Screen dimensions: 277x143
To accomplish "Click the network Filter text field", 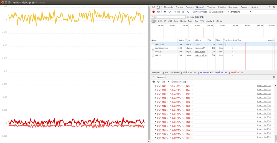I will pos(168,17).
